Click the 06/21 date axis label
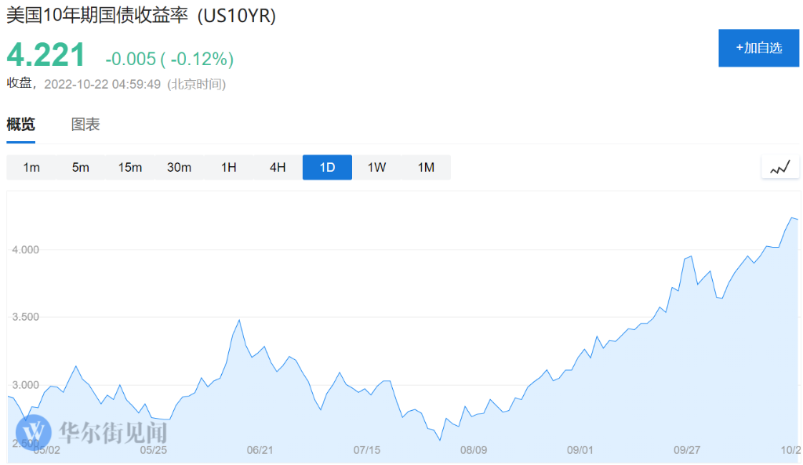The image size is (803, 465). [260, 450]
